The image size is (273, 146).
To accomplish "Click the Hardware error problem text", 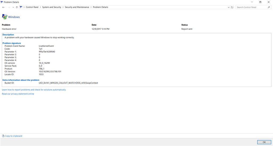I will pos(9,29).
